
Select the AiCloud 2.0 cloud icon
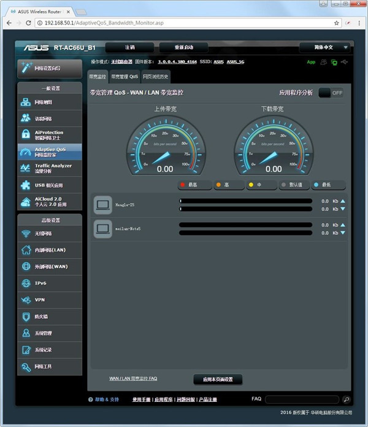pos(26,202)
